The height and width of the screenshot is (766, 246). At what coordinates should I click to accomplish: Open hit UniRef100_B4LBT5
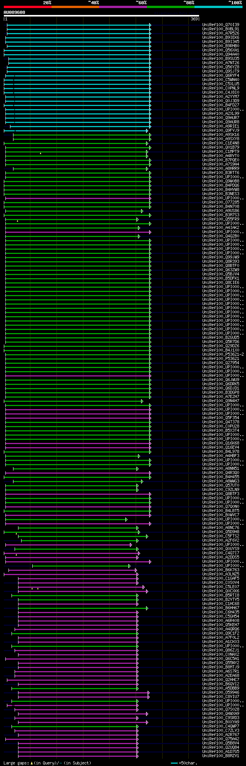(x=221, y=511)
